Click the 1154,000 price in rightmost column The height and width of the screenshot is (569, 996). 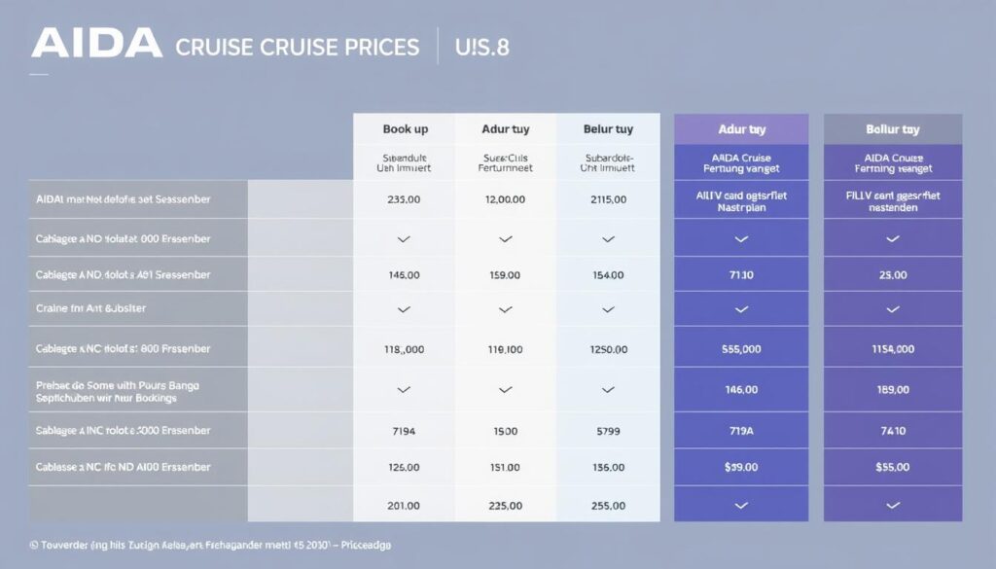click(892, 348)
